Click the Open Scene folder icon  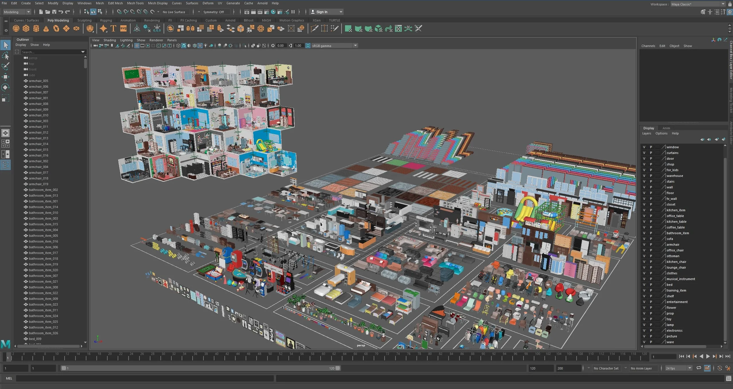(48, 12)
